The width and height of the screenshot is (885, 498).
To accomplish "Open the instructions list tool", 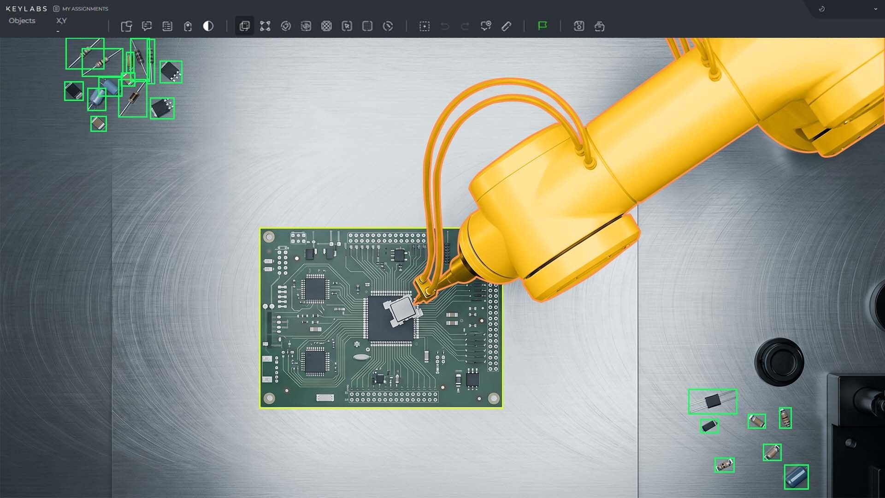I will pos(167,26).
